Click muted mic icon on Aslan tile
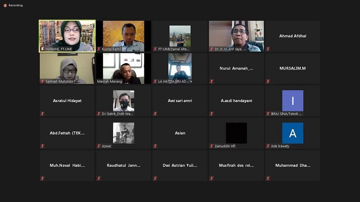360x202 pixels. [155, 146]
